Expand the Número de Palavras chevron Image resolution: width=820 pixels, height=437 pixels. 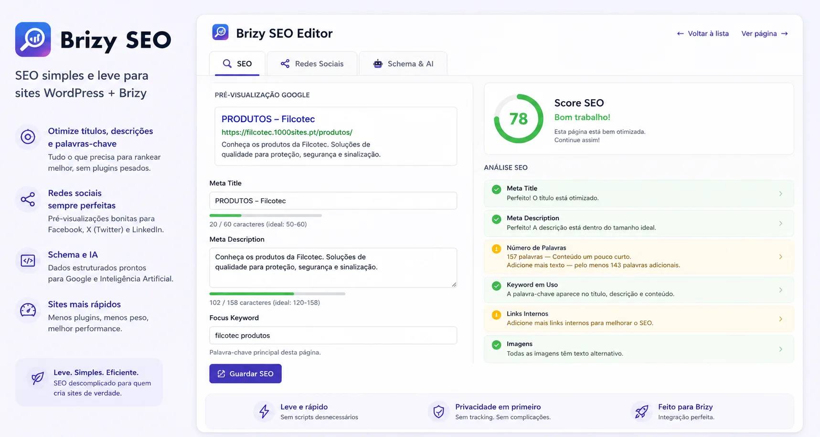pyautogui.click(x=781, y=257)
